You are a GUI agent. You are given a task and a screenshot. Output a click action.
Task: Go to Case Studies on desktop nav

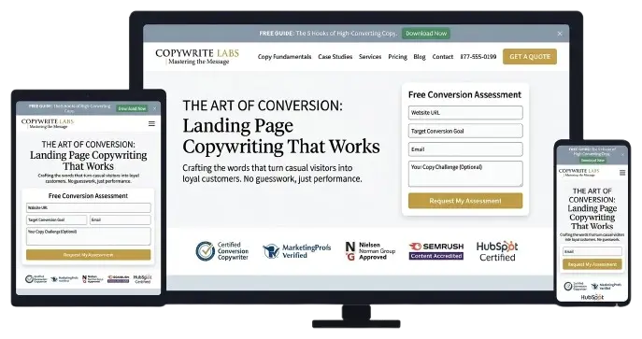click(x=335, y=57)
